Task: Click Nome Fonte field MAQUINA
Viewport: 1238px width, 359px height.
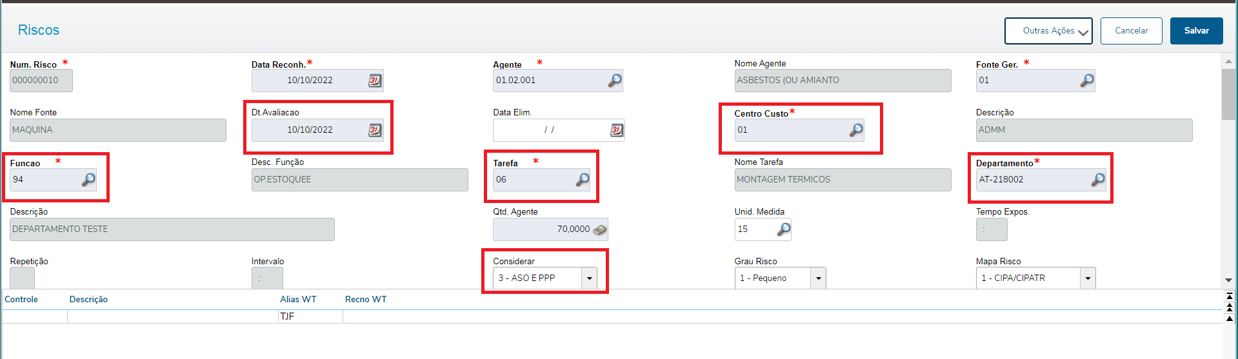Action: click(x=118, y=130)
